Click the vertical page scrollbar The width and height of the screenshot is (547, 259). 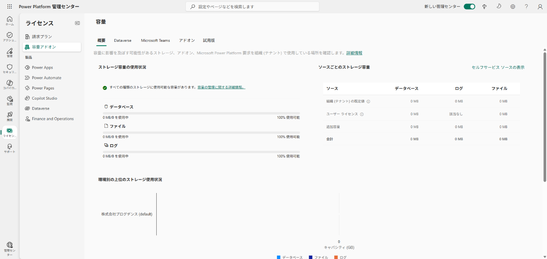[x=545, y=117]
